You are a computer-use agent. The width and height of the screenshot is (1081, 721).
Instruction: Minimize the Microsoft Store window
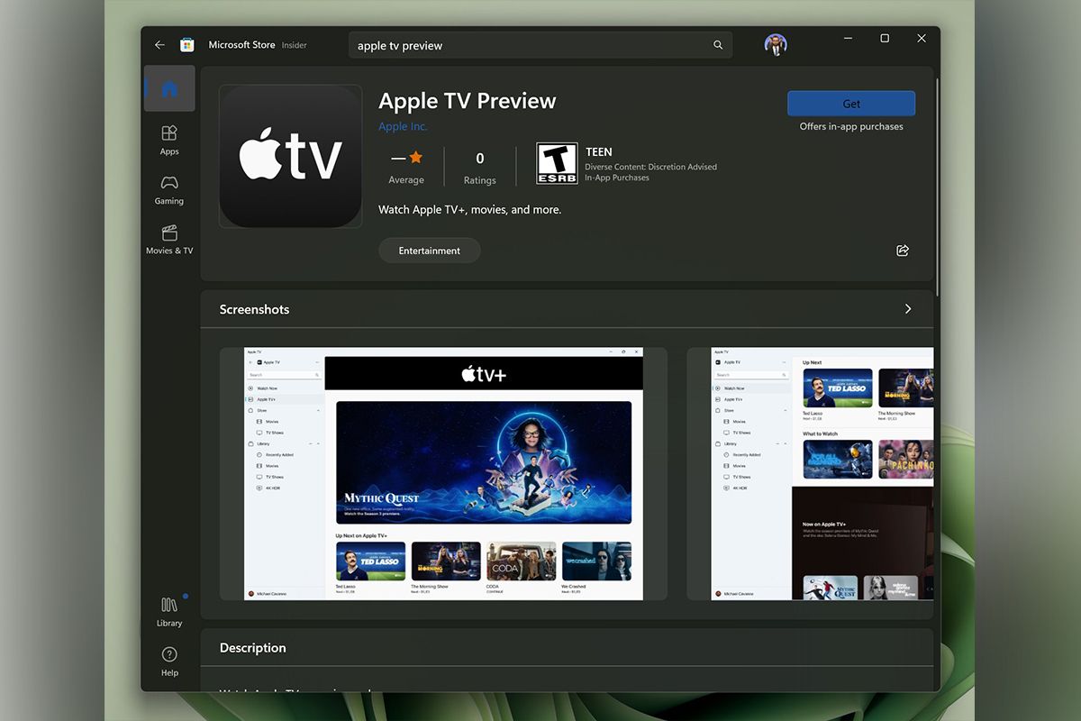[x=848, y=39]
